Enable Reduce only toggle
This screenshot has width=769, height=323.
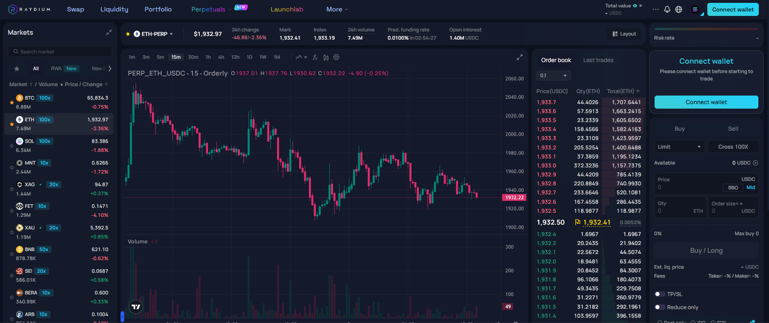pyautogui.click(x=659, y=307)
